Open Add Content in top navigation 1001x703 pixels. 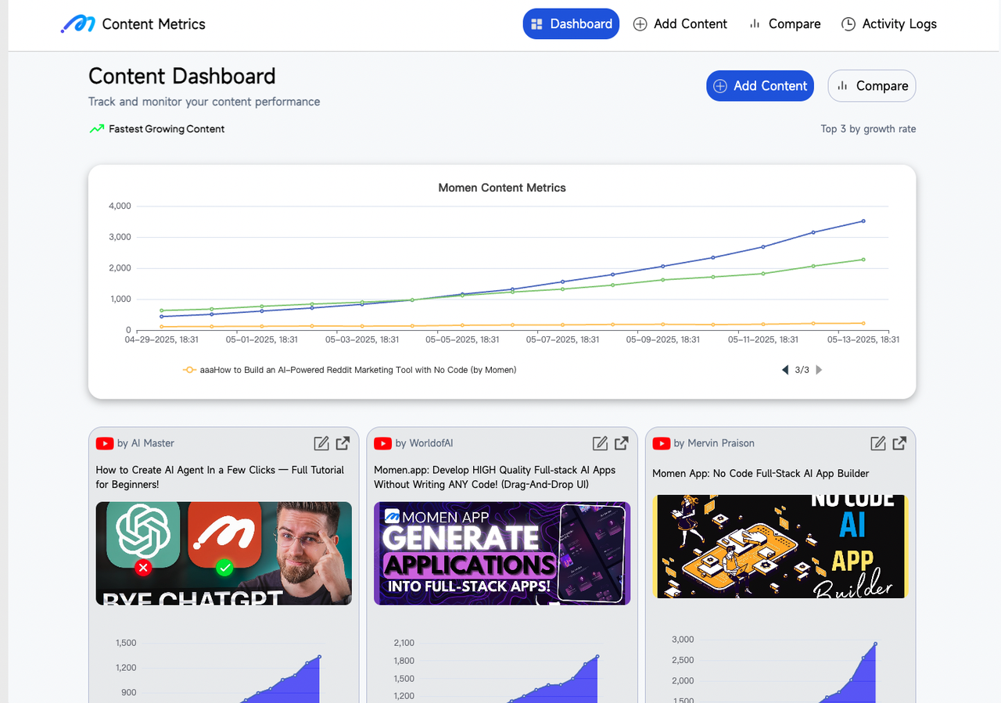680,24
